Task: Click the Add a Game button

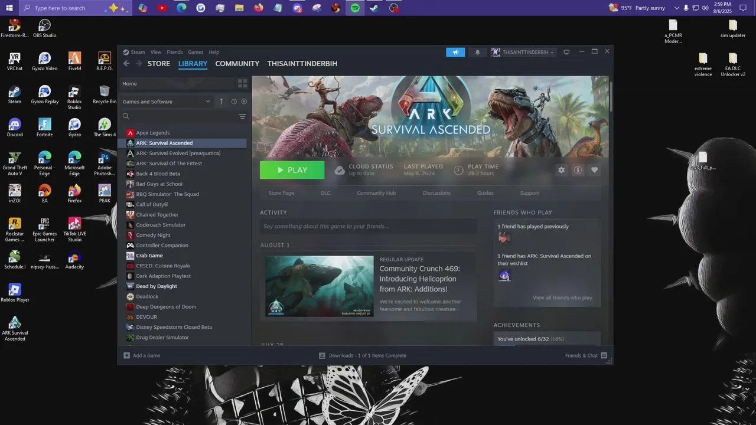Action: [x=142, y=355]
